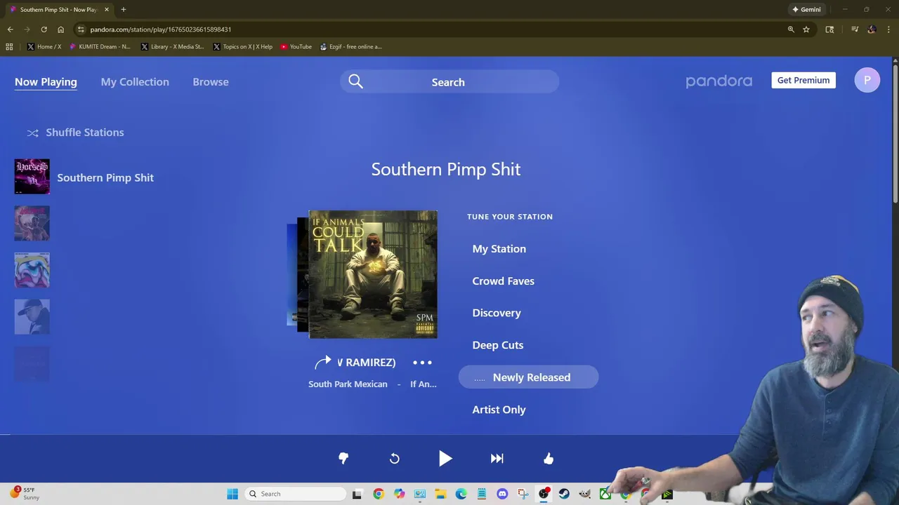Open the Windows Start menu
The image size is (899, 505).
pyautogui.click(x=232, y=494)
